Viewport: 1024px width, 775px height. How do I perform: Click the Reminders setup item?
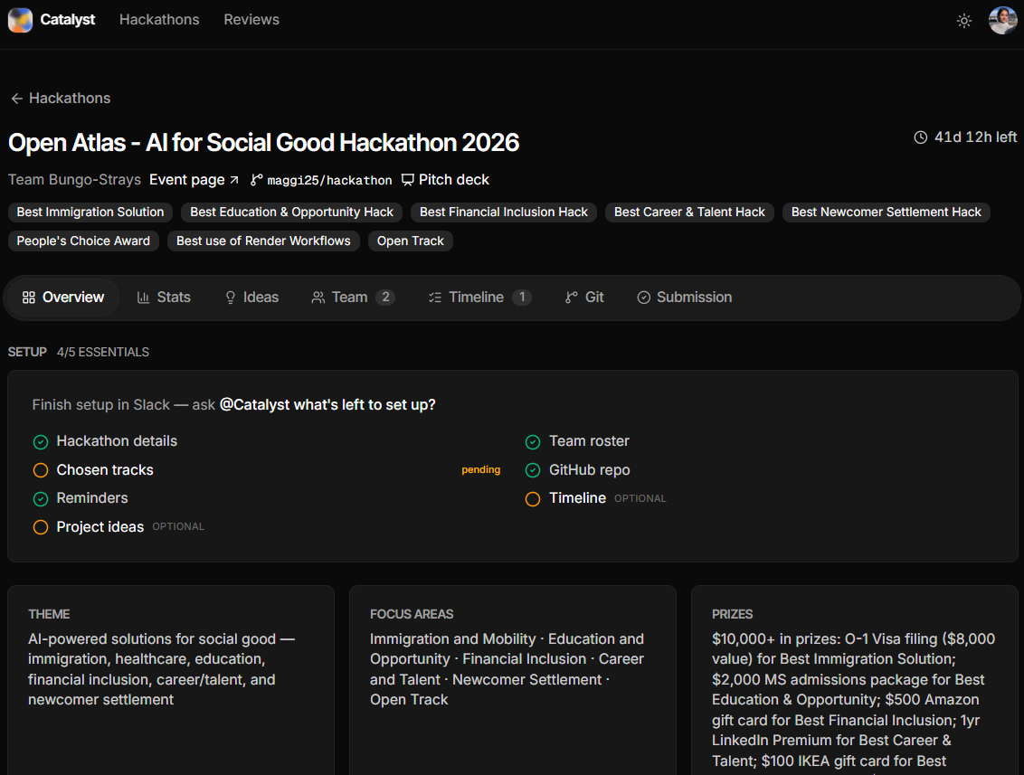click(92, 498)
